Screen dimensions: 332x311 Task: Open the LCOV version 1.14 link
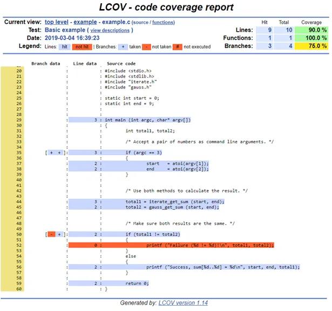(183, 303)
